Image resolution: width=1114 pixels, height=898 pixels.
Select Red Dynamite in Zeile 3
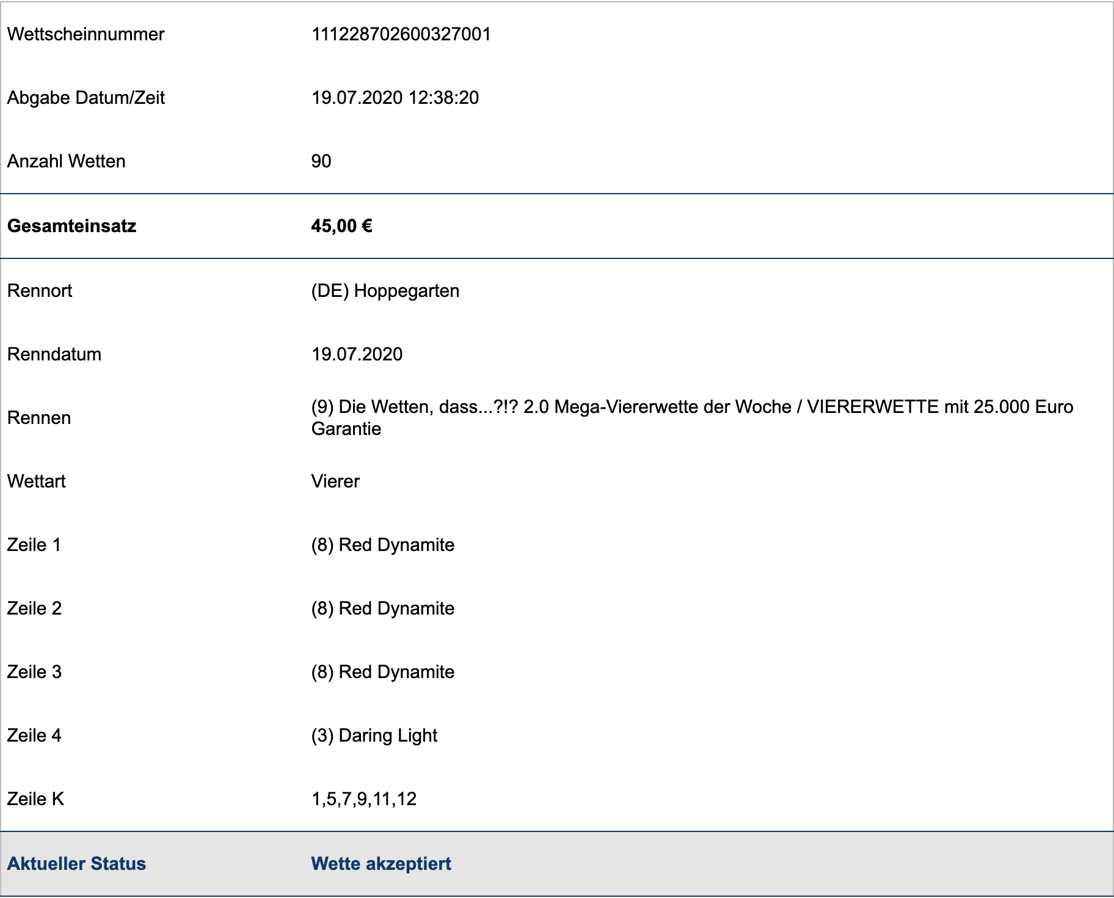point(383,672)
